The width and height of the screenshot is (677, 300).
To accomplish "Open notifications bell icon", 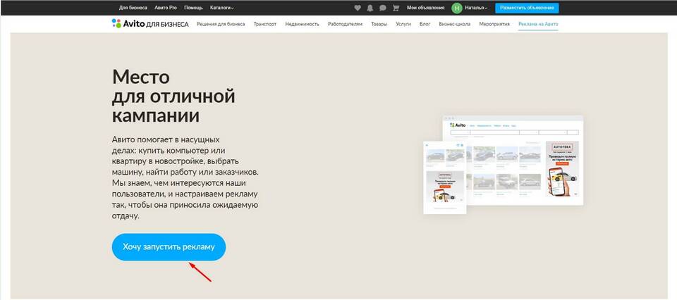I will [x=370, y=8].
